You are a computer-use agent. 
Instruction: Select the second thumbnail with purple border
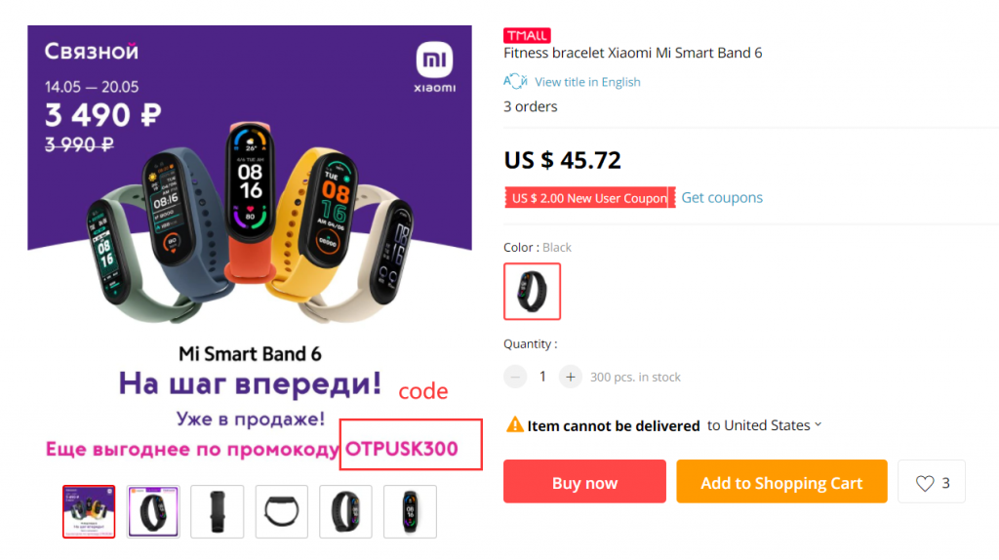tap(153, 511)
